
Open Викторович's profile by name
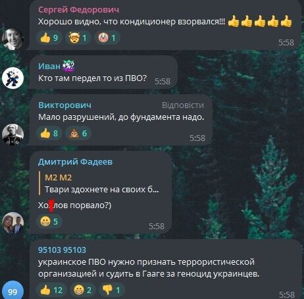[x=64, y=105]
